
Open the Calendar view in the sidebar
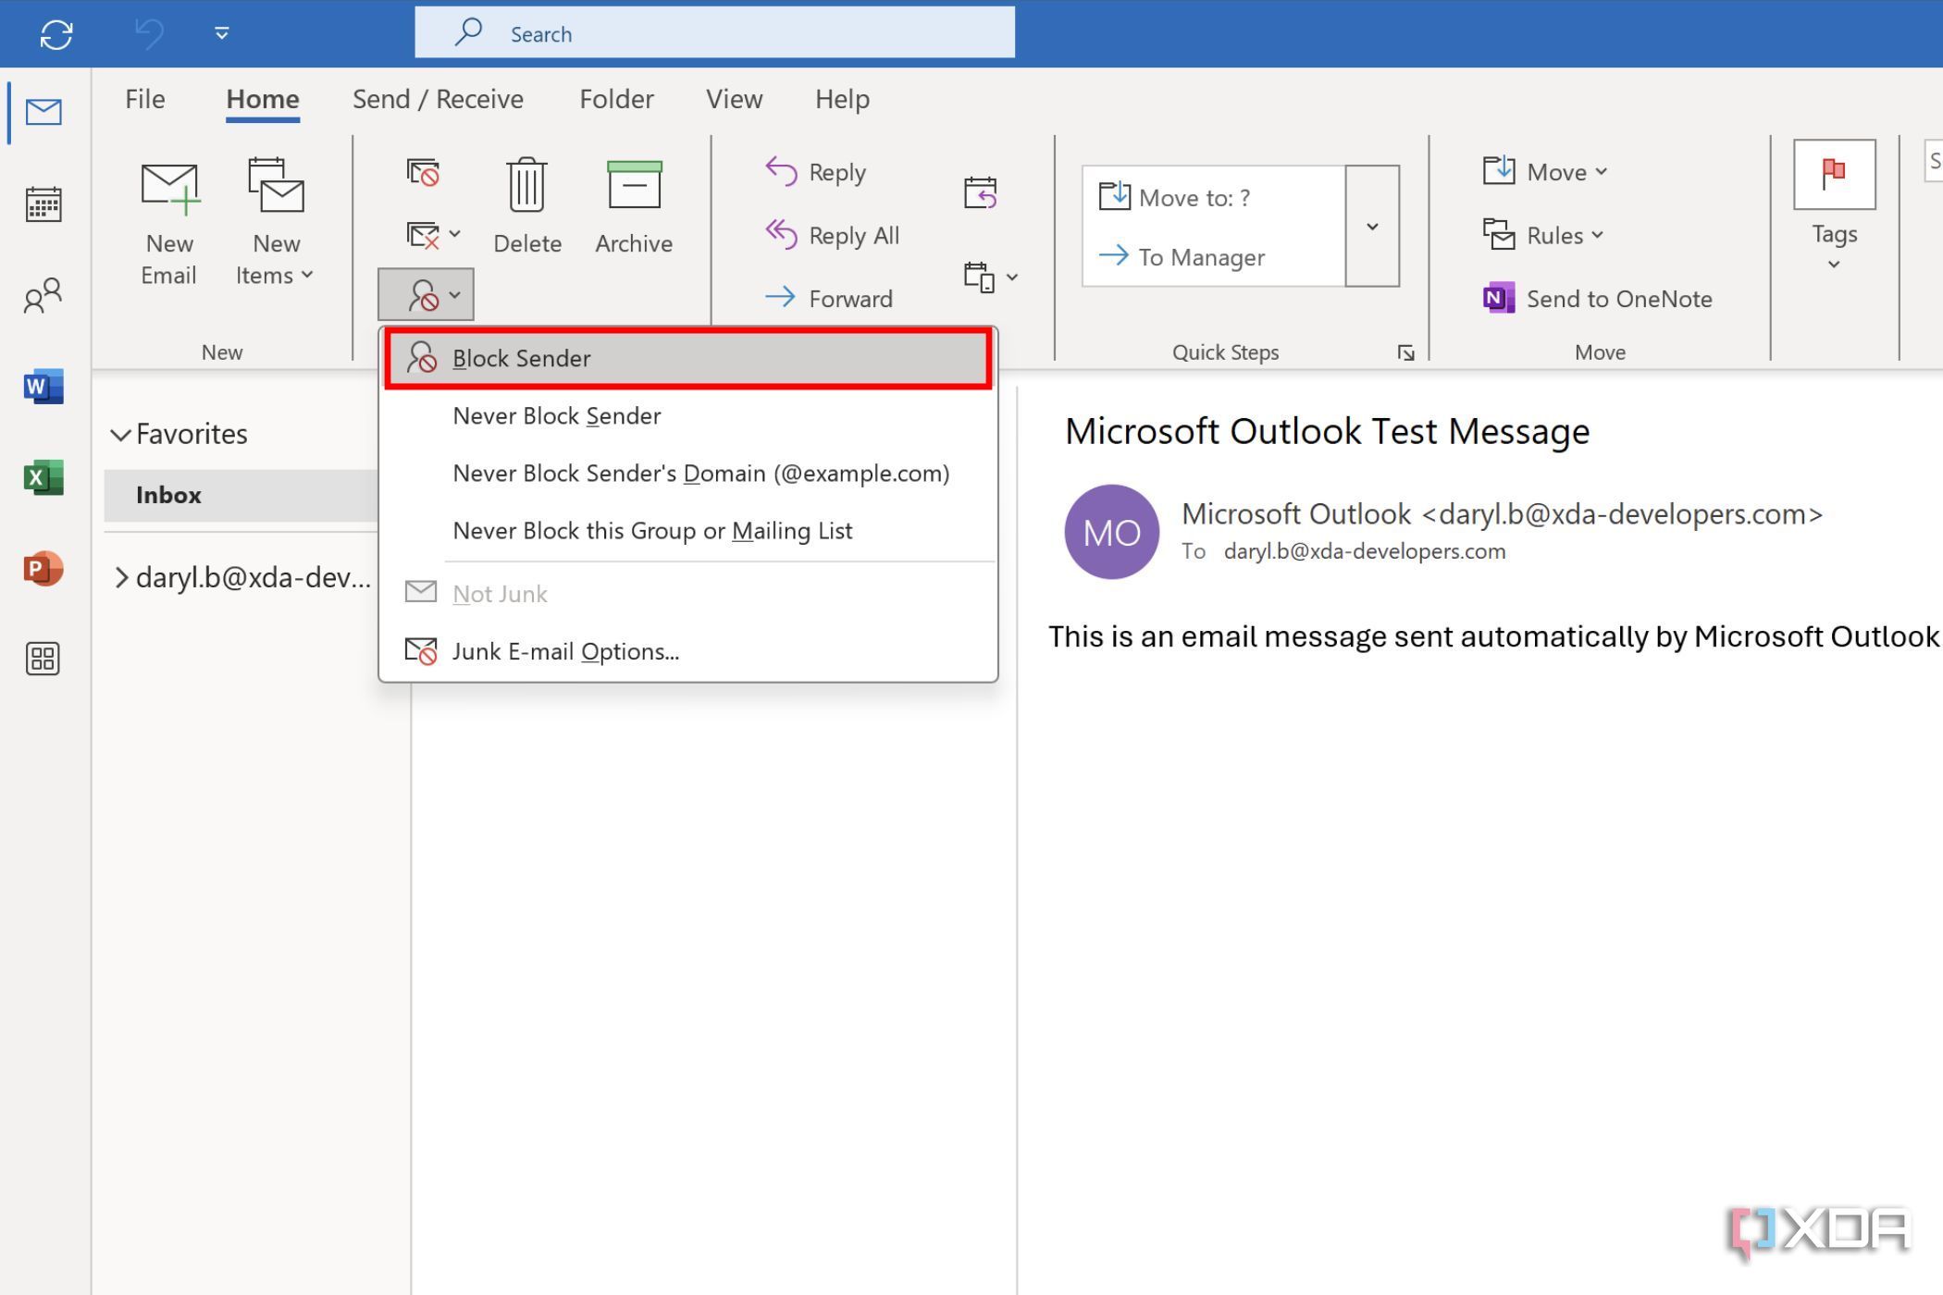point(43,203)
